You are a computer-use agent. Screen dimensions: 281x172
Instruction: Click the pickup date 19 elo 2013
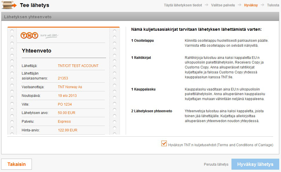pos(67,96)
